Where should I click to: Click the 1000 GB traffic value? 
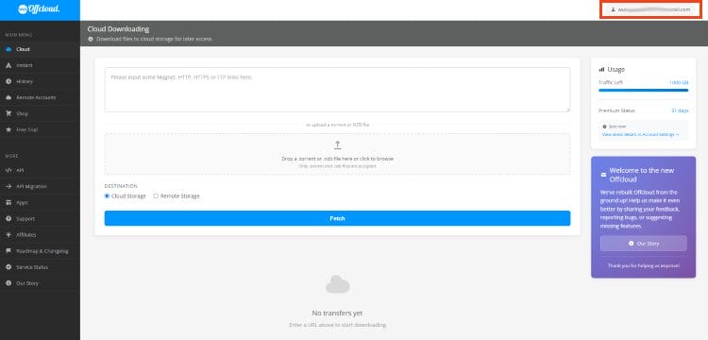(x=679, y=82)
